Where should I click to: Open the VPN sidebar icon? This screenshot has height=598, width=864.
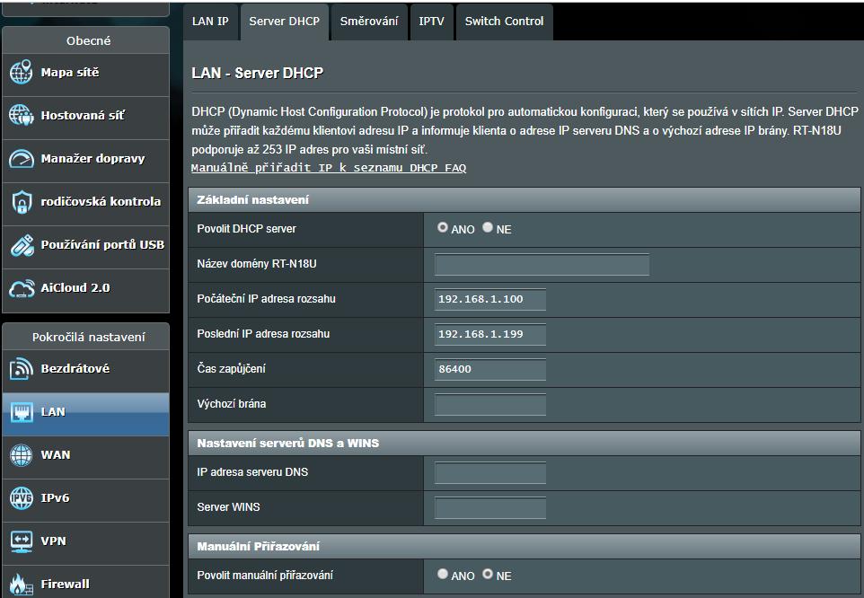coord(21,541)
